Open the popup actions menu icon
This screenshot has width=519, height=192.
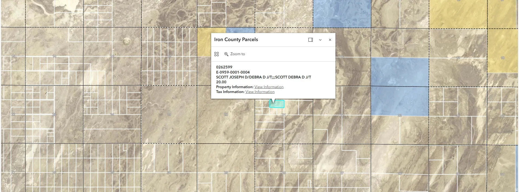pos(217,54)
